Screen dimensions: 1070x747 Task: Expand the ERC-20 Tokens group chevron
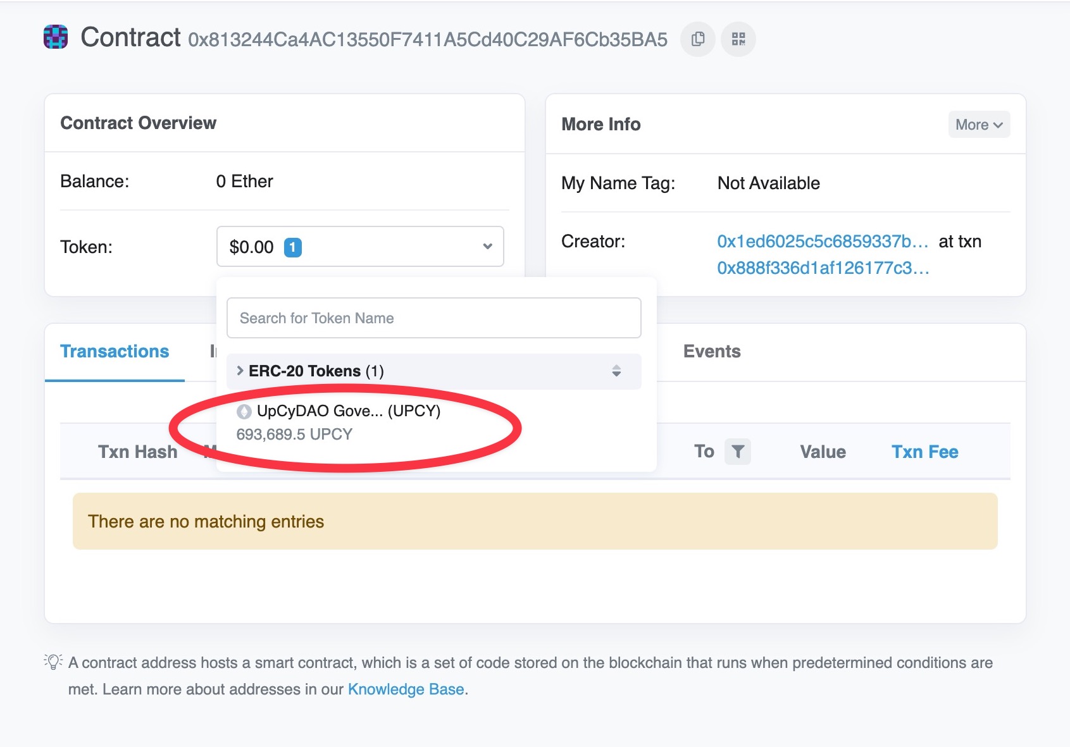[240, 371]
